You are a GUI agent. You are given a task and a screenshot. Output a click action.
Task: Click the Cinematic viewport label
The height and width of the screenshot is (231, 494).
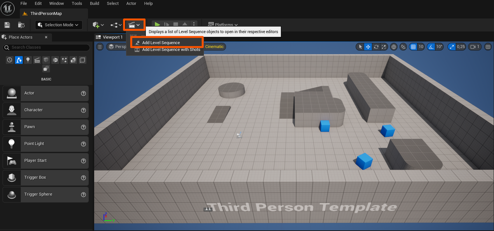point(214,47)
